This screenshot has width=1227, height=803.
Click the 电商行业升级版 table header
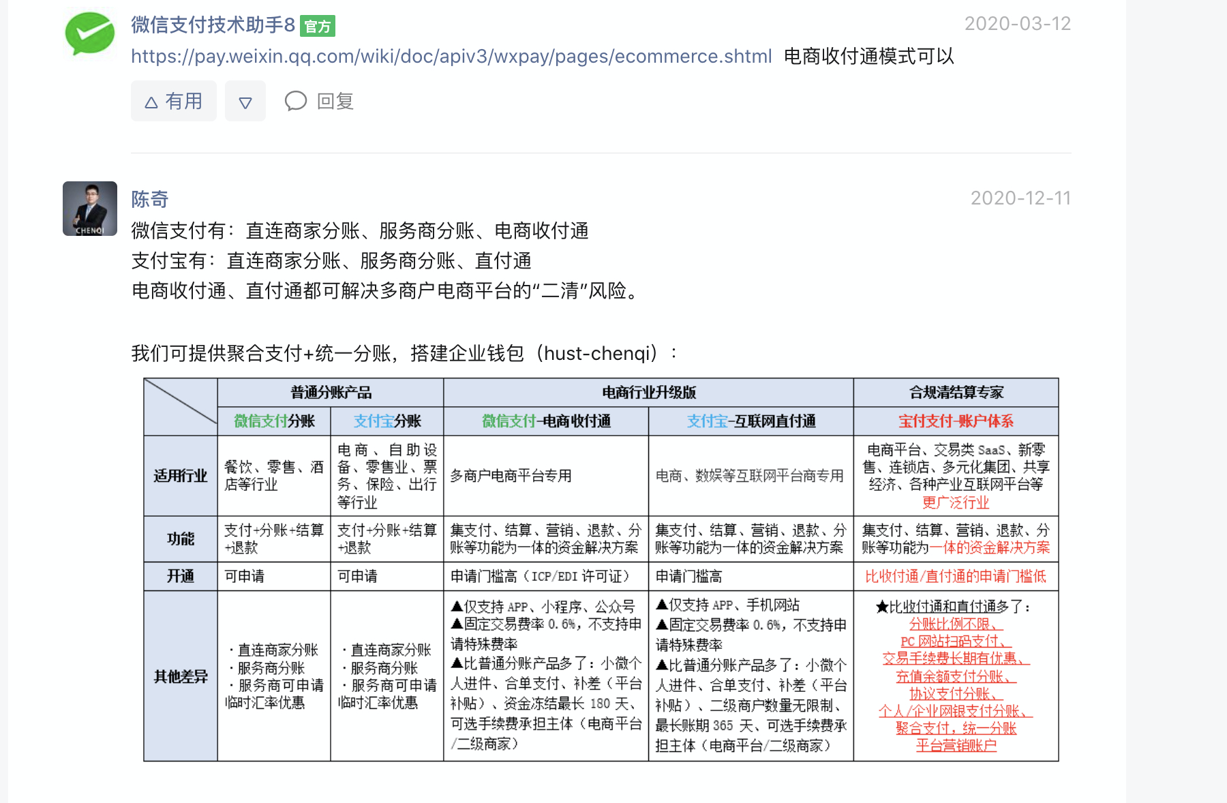click(648, 393)
